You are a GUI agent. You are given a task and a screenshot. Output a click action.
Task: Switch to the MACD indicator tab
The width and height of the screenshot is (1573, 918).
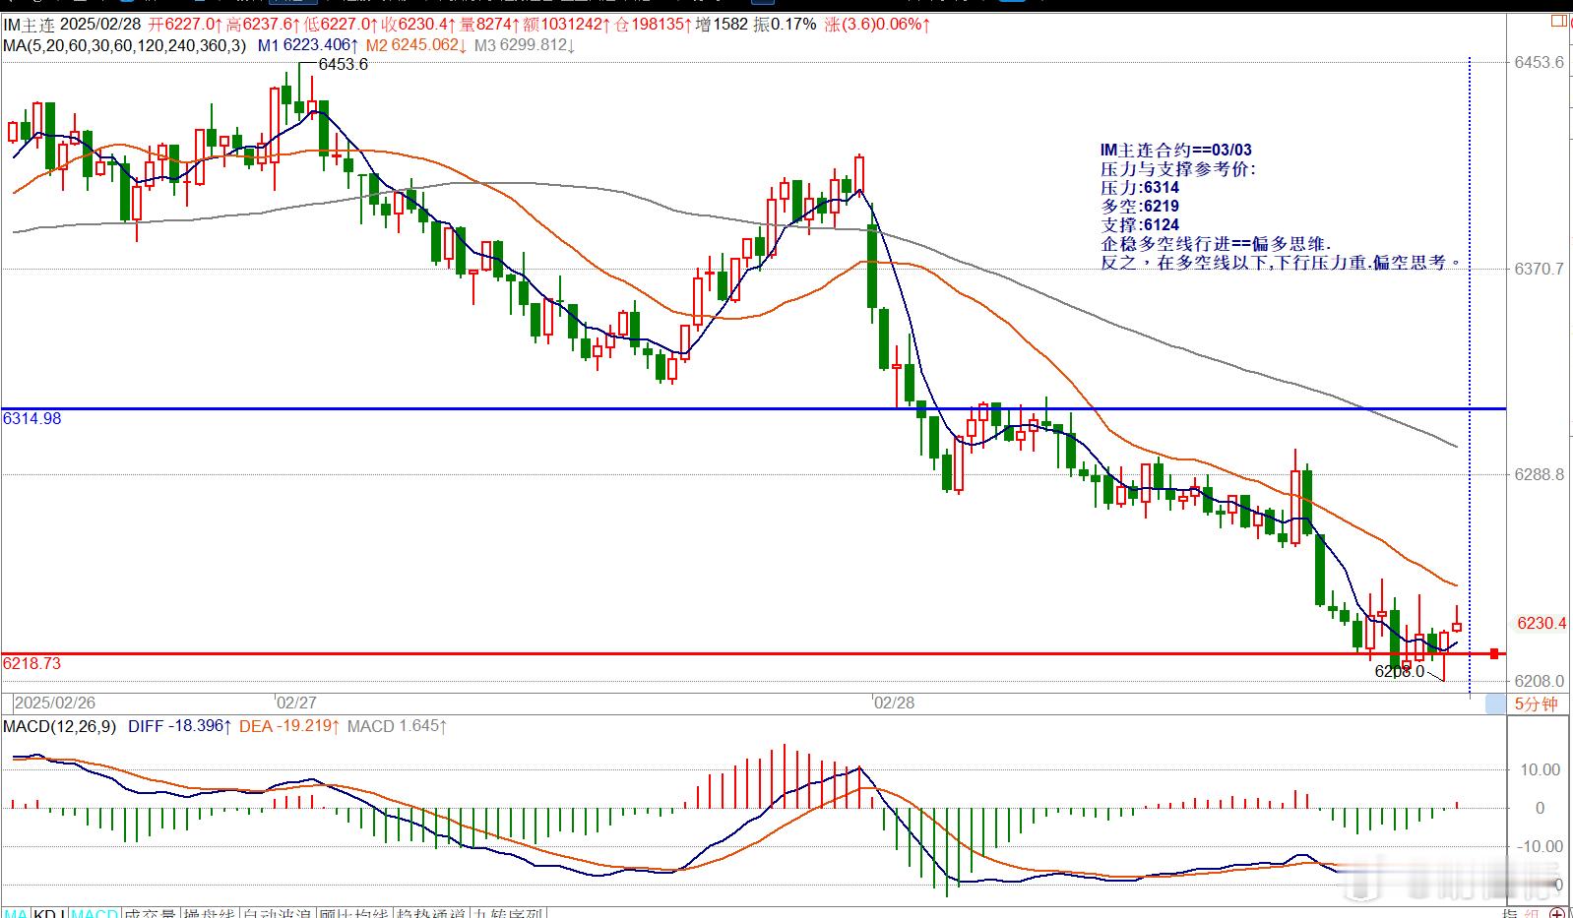coord(94,912)
